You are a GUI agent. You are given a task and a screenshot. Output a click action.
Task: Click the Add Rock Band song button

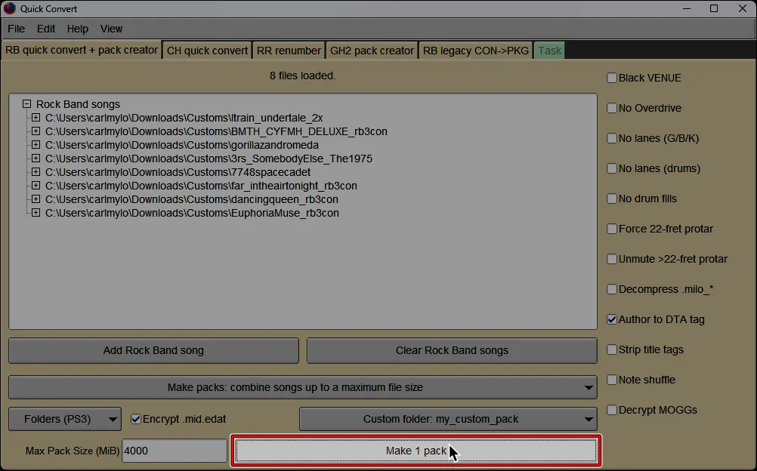pyautogui.click(x=153, y=350)
